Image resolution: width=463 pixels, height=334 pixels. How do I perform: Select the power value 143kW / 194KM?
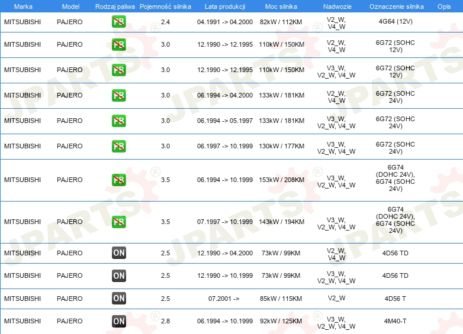tap(281, 222)
